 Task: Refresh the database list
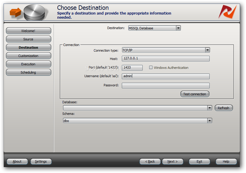click(x=224, y=108)
